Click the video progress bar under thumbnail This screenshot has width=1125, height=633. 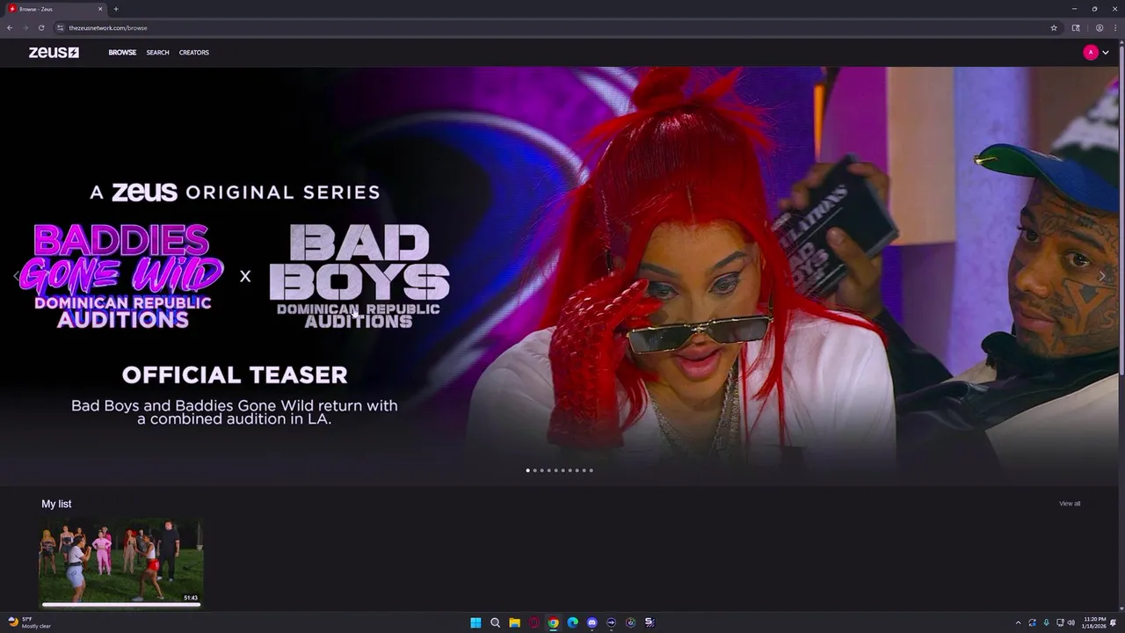coord(121,604)
